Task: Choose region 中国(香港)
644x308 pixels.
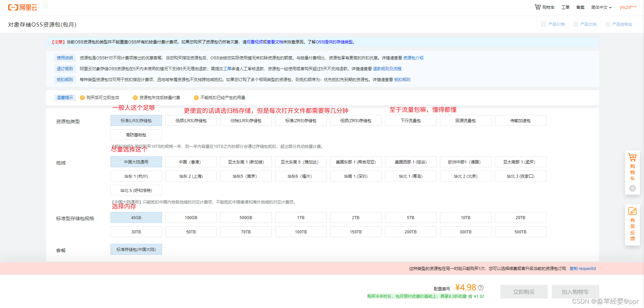Action: pos(191,162)
